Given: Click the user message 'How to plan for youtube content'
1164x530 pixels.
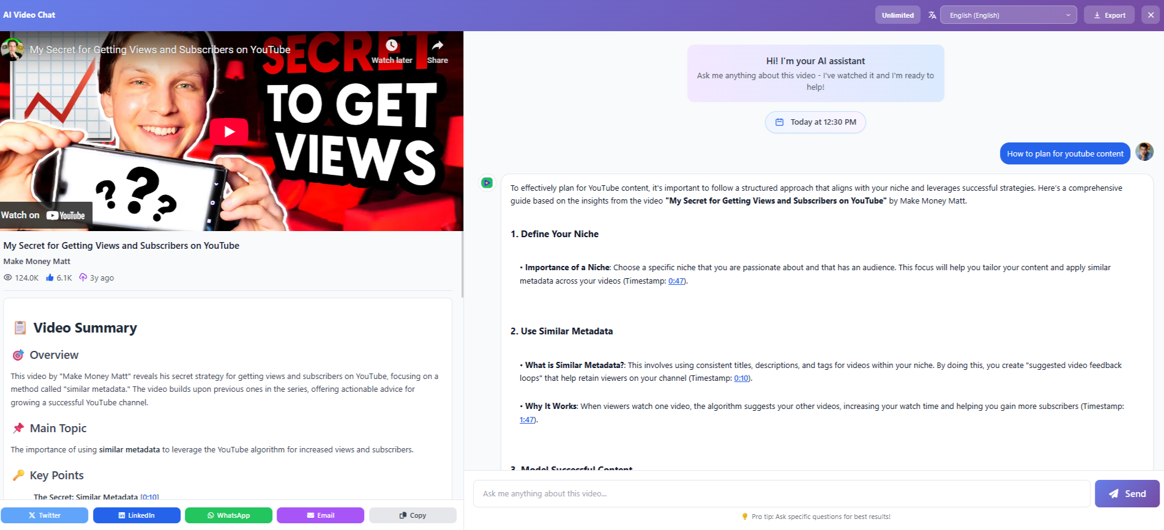Looking at the screenshot, I should pyautogui.click(x=1065, y=153).
